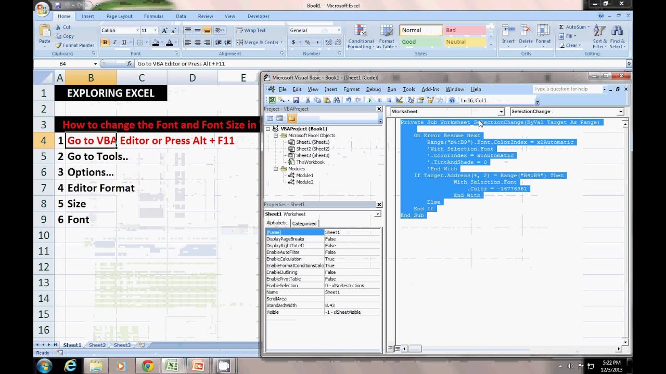Image resolution: width=666 pixels, height=374 pixels.
Task: Click the Increase Font Size icon
Action: (x=164, y=31)
